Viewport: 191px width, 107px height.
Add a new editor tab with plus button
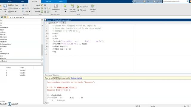click(64, 23)
